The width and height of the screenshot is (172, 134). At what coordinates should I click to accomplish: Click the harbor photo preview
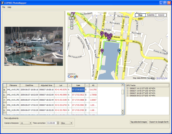33,46
